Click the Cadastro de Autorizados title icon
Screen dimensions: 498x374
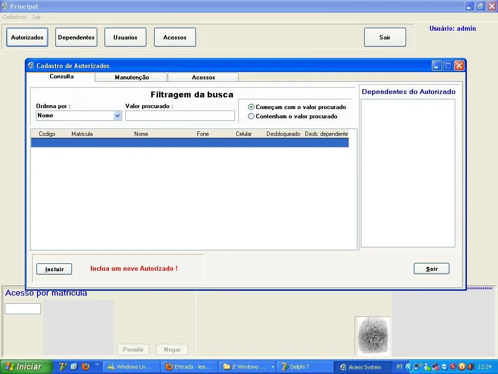tap(31, 66)
